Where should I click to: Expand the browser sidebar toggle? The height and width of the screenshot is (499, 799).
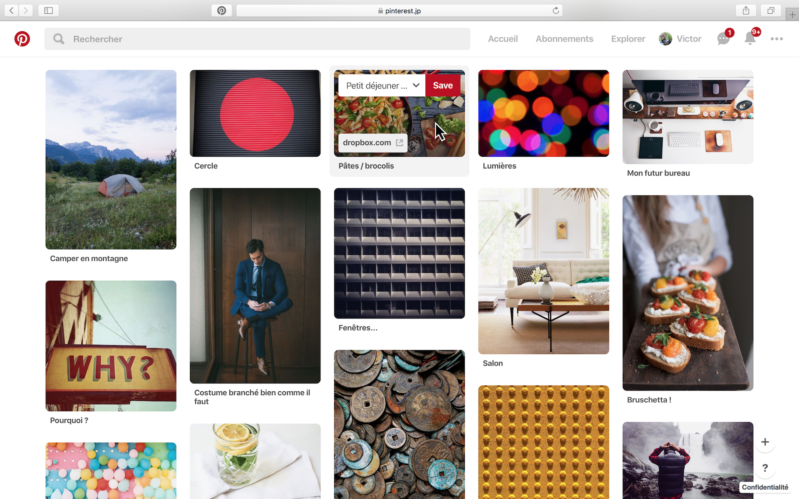click(48, 10)
